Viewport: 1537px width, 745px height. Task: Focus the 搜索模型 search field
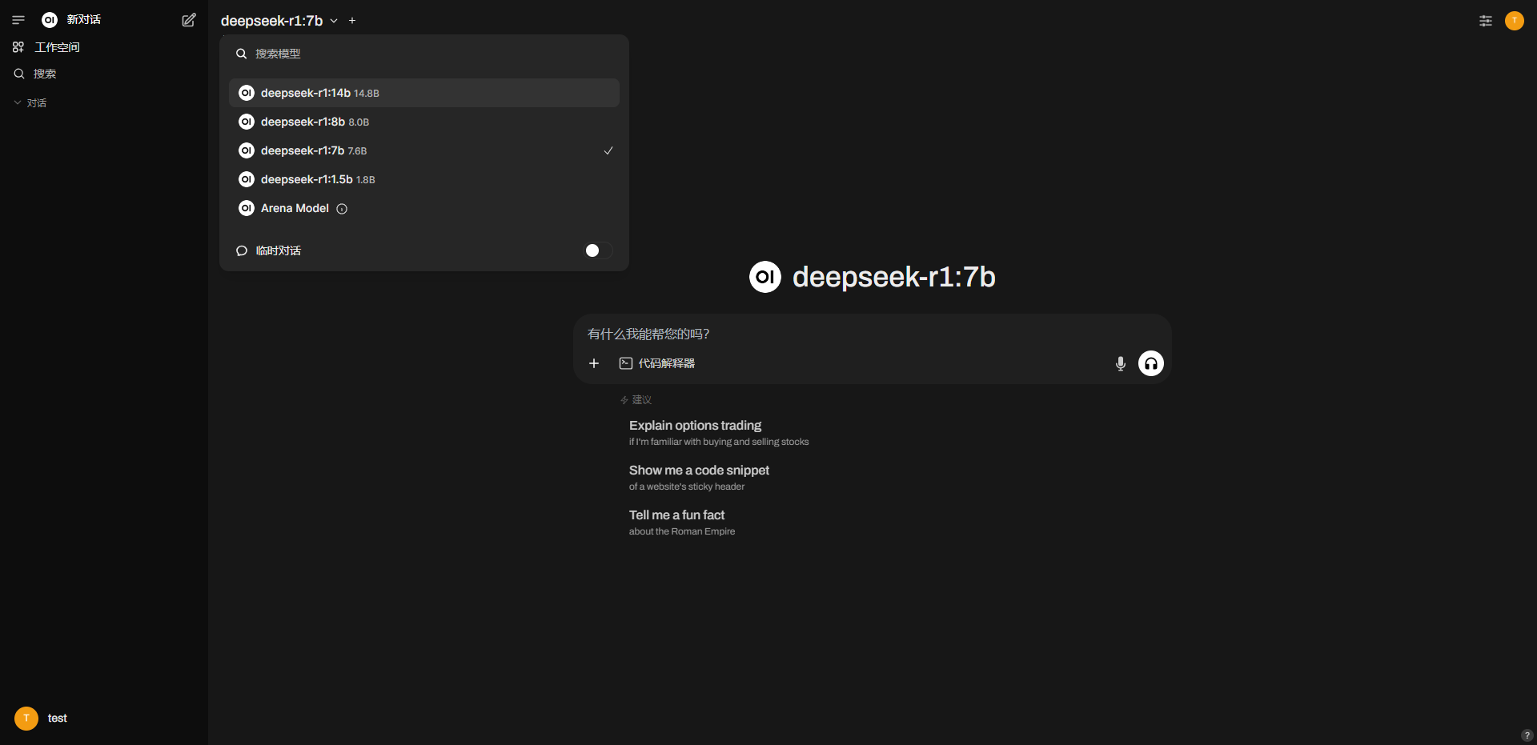coord(424,54)
